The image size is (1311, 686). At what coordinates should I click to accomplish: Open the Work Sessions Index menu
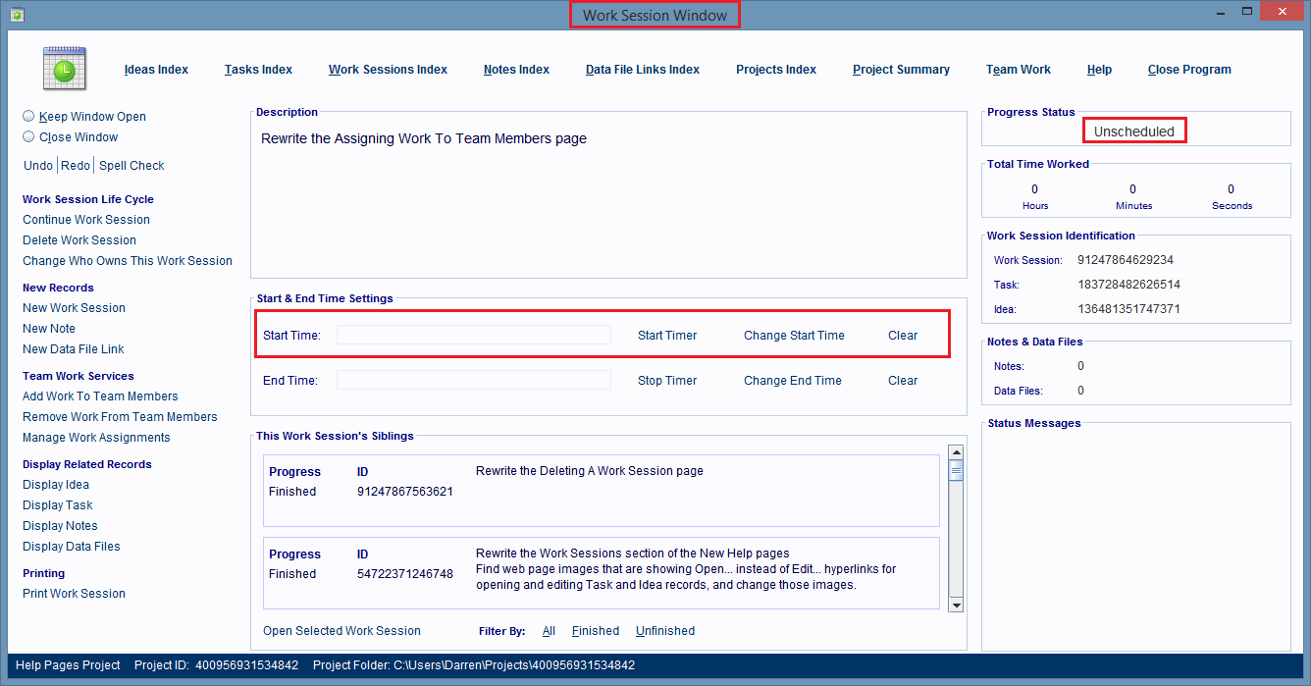point(388,70)
